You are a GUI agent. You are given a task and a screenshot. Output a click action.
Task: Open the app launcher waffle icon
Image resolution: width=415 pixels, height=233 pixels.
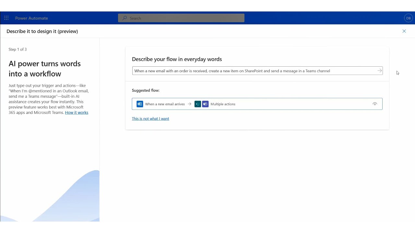(6, 18)
